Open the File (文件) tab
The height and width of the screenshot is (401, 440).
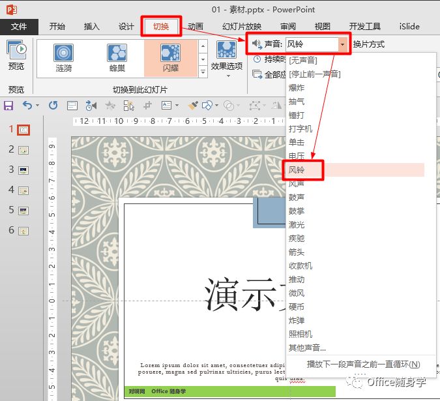click(x=19, y=27)
